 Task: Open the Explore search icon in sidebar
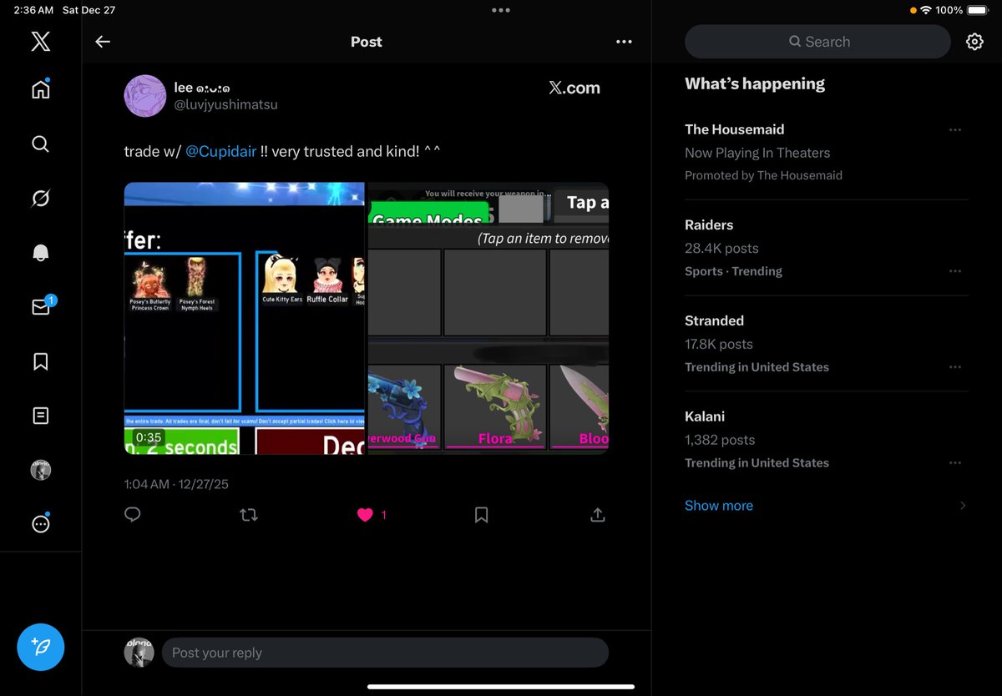(x=40, y=144)
